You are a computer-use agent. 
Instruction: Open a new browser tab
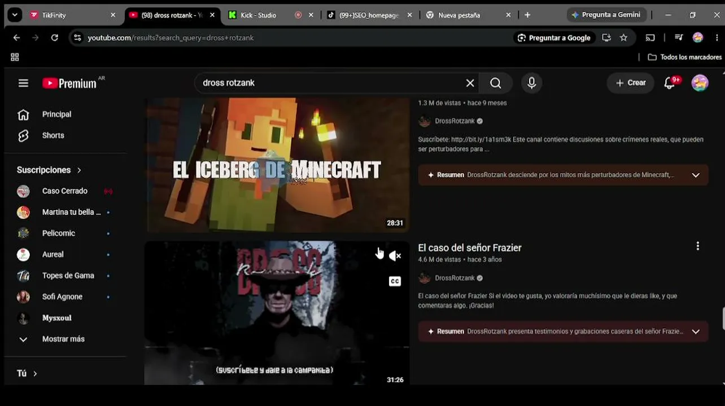527,15
